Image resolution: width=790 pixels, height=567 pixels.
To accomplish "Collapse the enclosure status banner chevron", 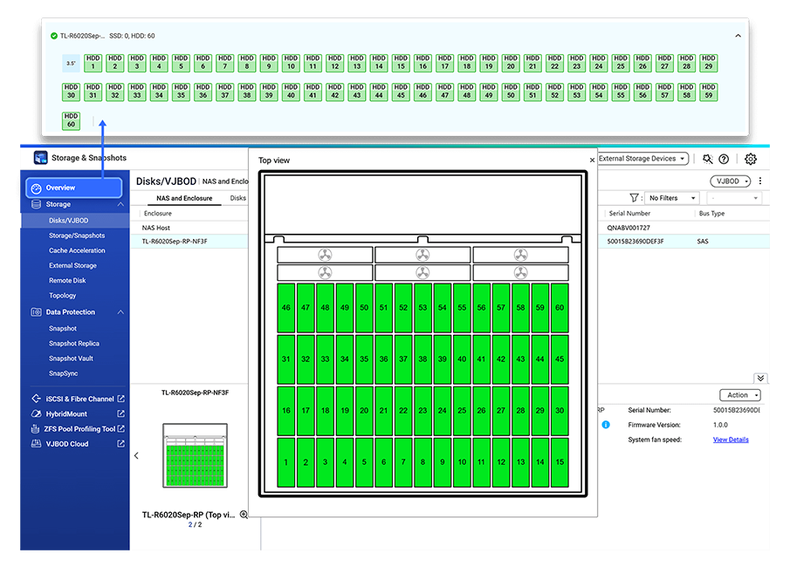I will click(738, 35).
